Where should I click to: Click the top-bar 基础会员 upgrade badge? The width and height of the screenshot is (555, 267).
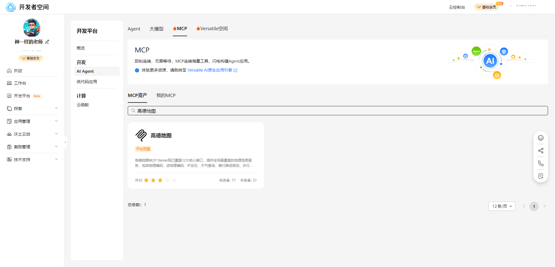pos(487,7)
